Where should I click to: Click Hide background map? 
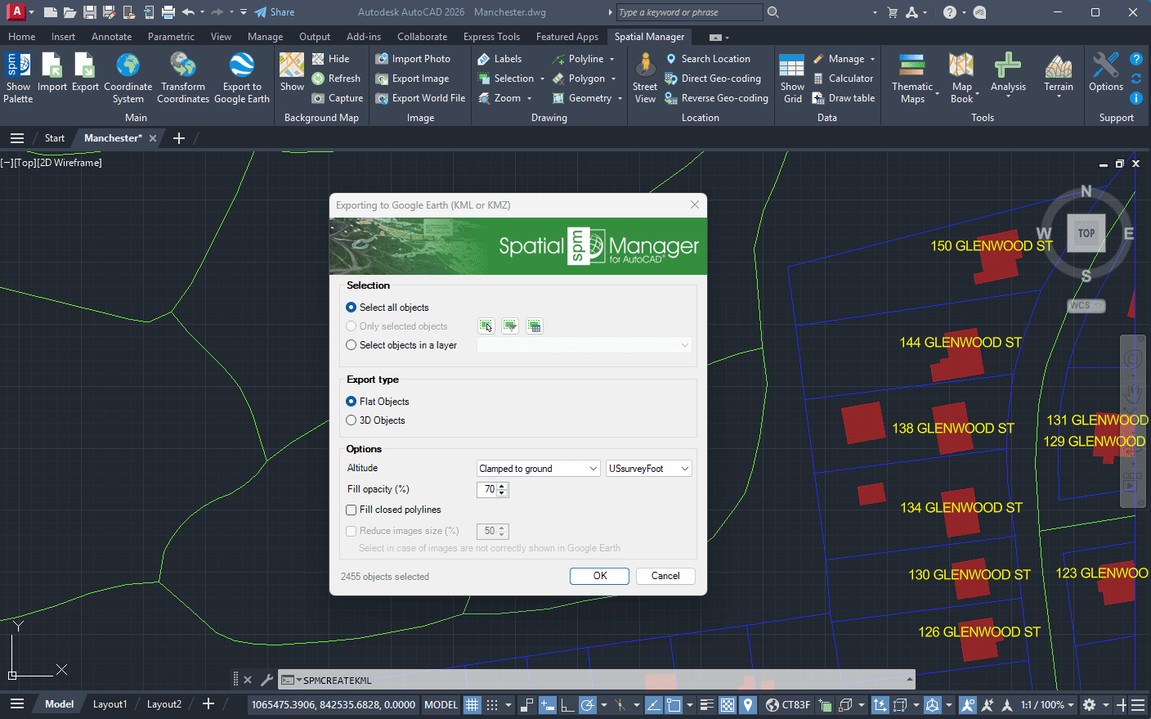(x=331, y=59)
